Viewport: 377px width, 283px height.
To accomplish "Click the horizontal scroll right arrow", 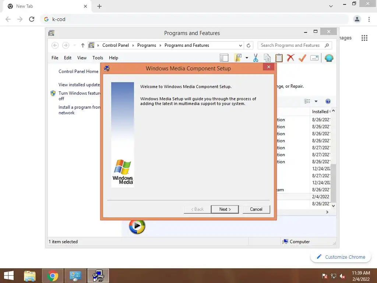I will coord(327,212).
